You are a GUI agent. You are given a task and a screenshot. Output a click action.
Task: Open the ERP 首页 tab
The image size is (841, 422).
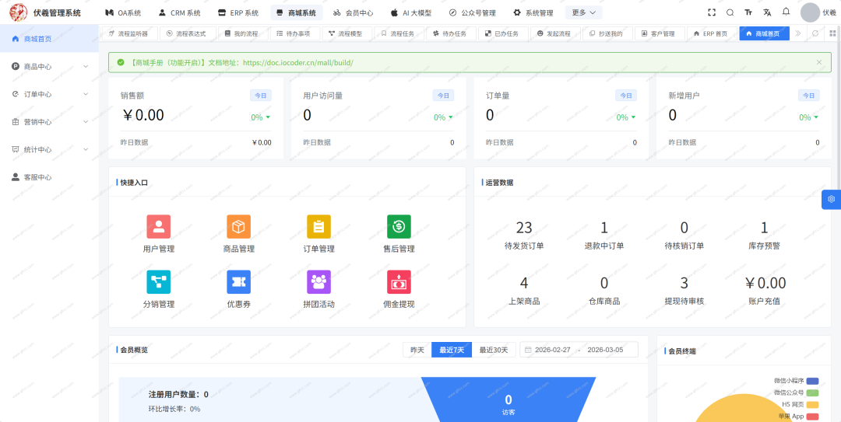711,33
